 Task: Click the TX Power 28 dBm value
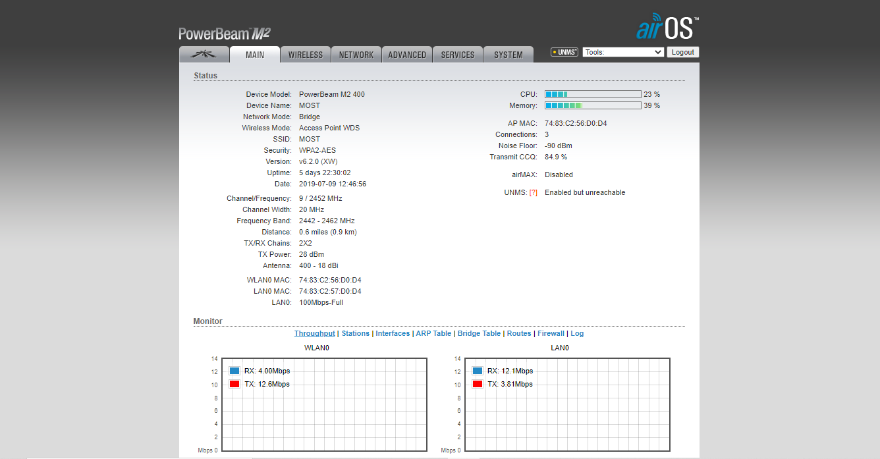pos(312,254)
